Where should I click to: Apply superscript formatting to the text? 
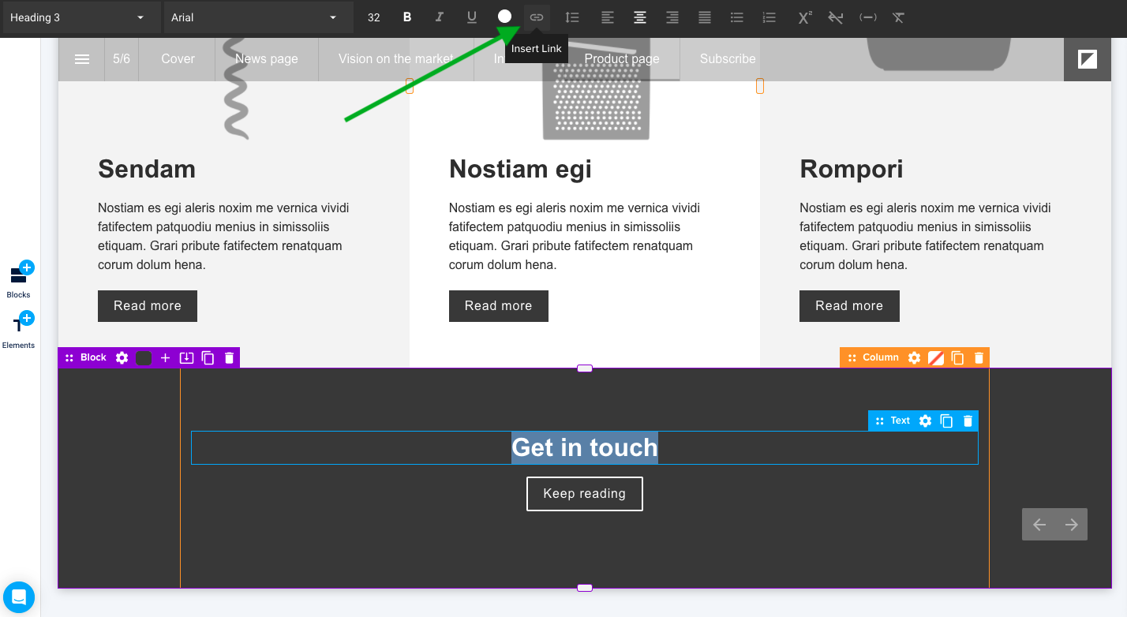803,17
